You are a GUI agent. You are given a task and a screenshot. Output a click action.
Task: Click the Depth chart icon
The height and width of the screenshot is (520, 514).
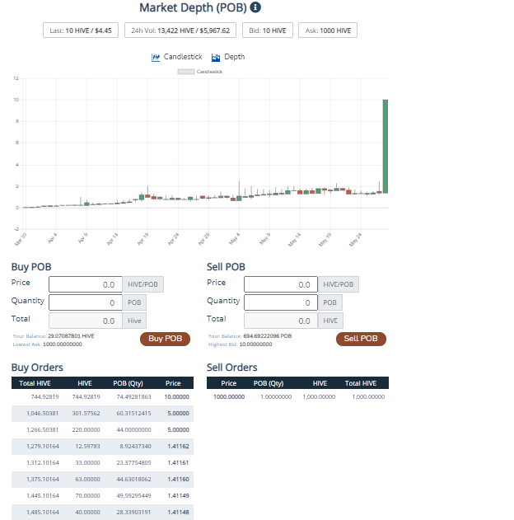click(x=216, y=58)
